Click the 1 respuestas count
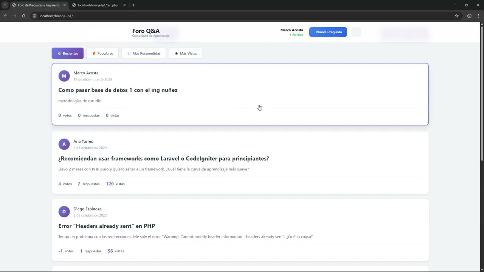The height and width of the screenshot is (272, 484). coord(91,251)
